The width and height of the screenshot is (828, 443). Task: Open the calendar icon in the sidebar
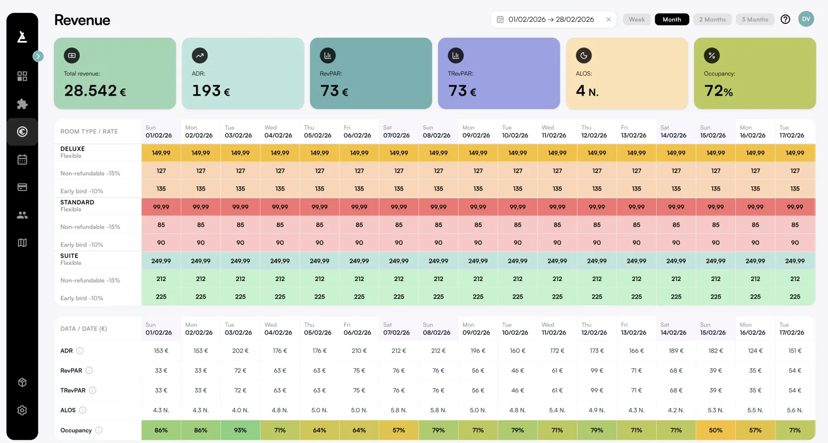pyautogui.click(x=22, y=159)
